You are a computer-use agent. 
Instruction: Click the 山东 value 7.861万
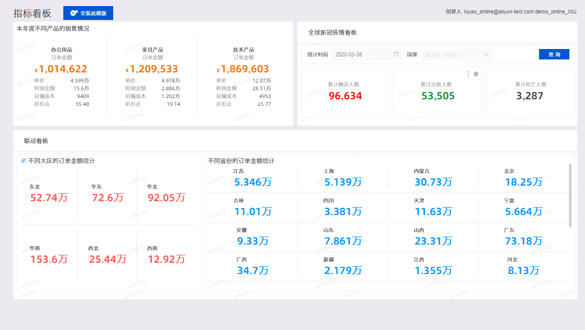click(x=343, y=241)
